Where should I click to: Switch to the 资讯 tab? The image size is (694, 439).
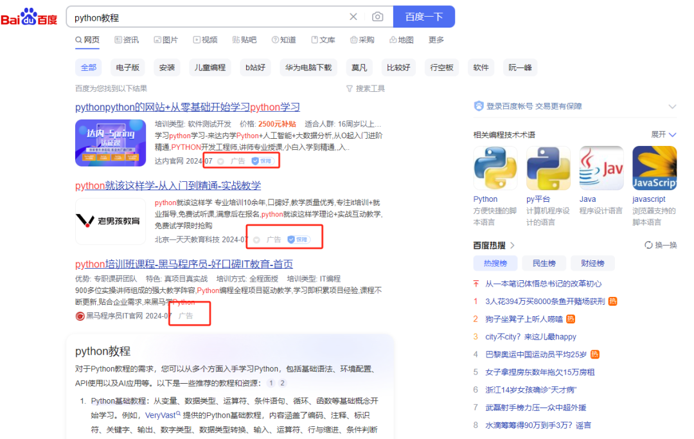pyautogui.click(x=127, y=40)
